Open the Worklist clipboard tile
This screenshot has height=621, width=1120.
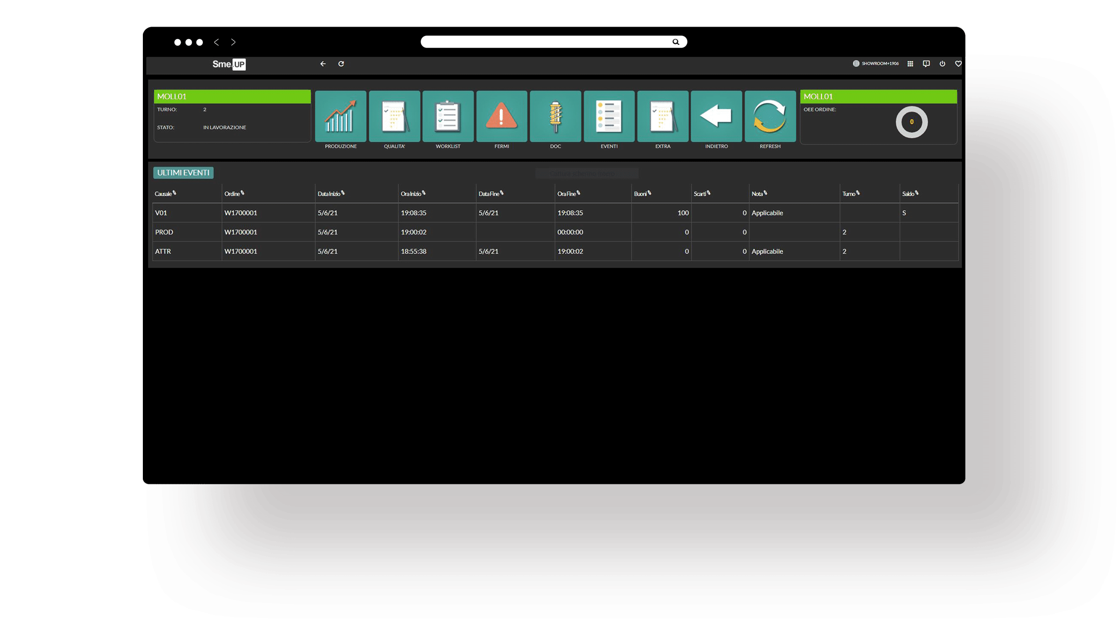(448, 116)
